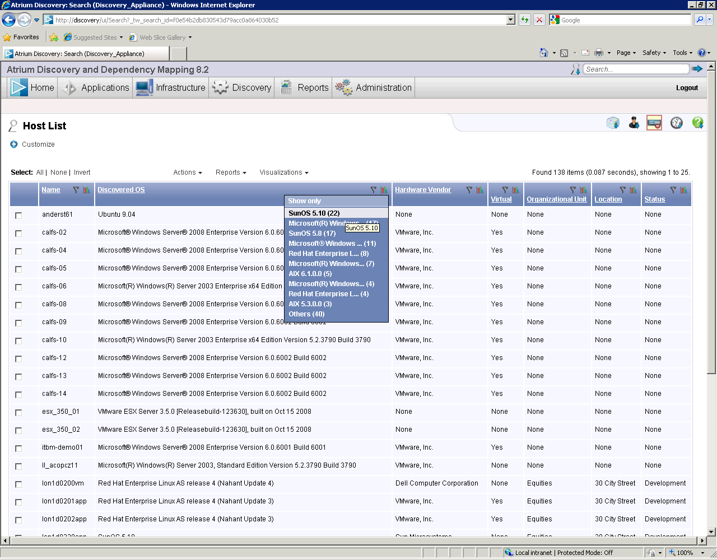Viewport: 717px width, 560px height.
Task: Open the Administration navigation tab
Action: (x=374, y=87)
